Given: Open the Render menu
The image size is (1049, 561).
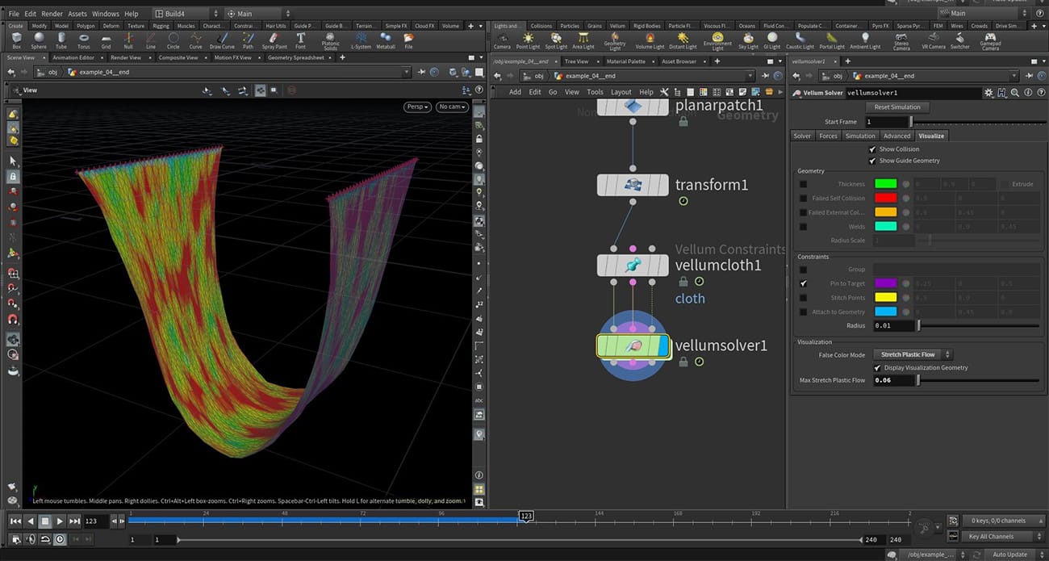Looking at the screenshot, I should 52,14.
